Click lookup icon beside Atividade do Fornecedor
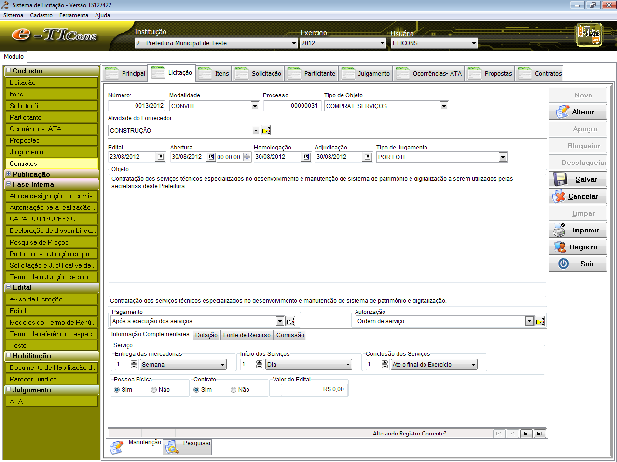The width and height of the screenshot is (617, 462). point(266,131)
